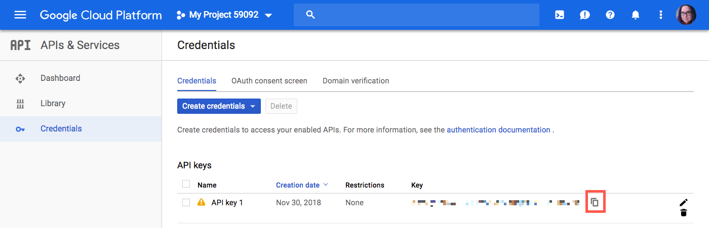Click the None restrictions cell

click(x=354, y=203)
